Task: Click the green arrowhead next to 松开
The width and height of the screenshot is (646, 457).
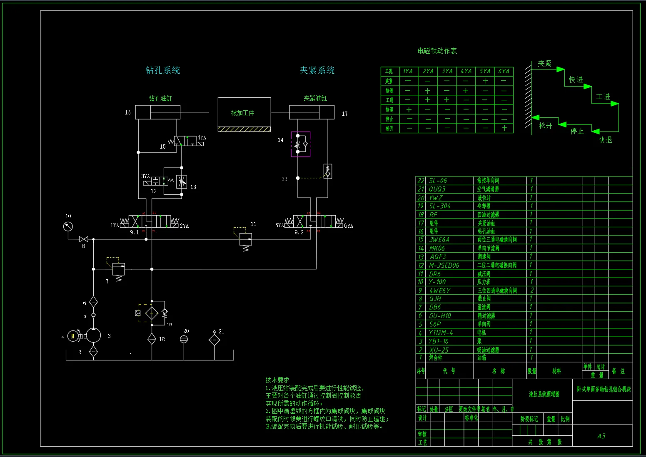Action: tap(536, 118)
